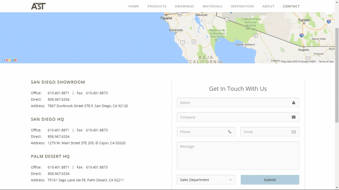Viewport: 339px width, 190px height.
Task: Click the AST logo in header
Action: [x=38, y=6]
